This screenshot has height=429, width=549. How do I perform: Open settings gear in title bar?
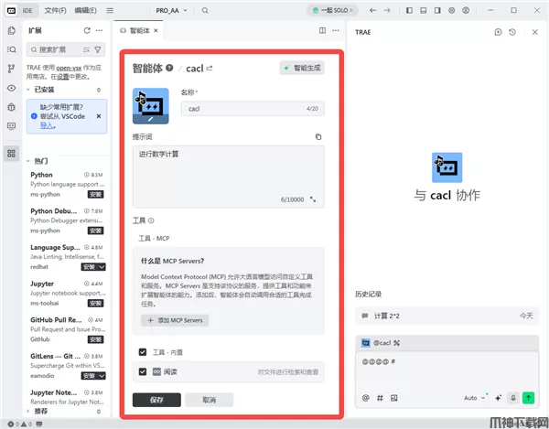452,10
